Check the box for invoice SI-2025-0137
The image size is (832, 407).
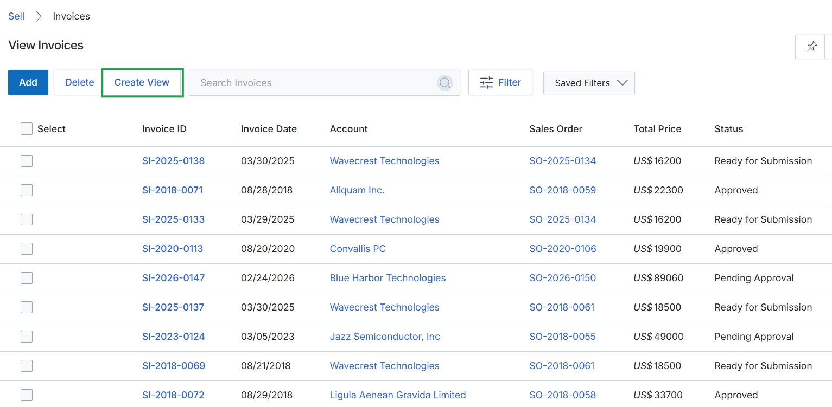coord(27,307)
